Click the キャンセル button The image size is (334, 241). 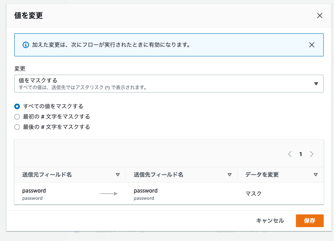[x=270, y=221]
